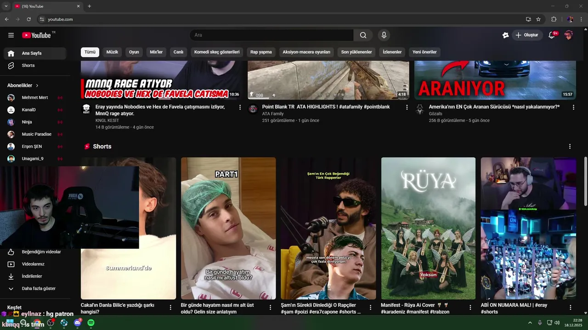Click install app icon in address bar
Image resolution: width=588 pixels, height=330 pixels.
click(528, 19)
